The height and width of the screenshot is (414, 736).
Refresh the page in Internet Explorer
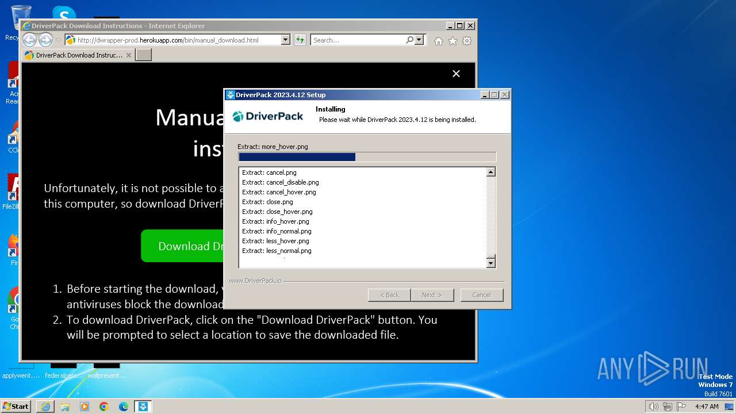[x=300, y=40]
